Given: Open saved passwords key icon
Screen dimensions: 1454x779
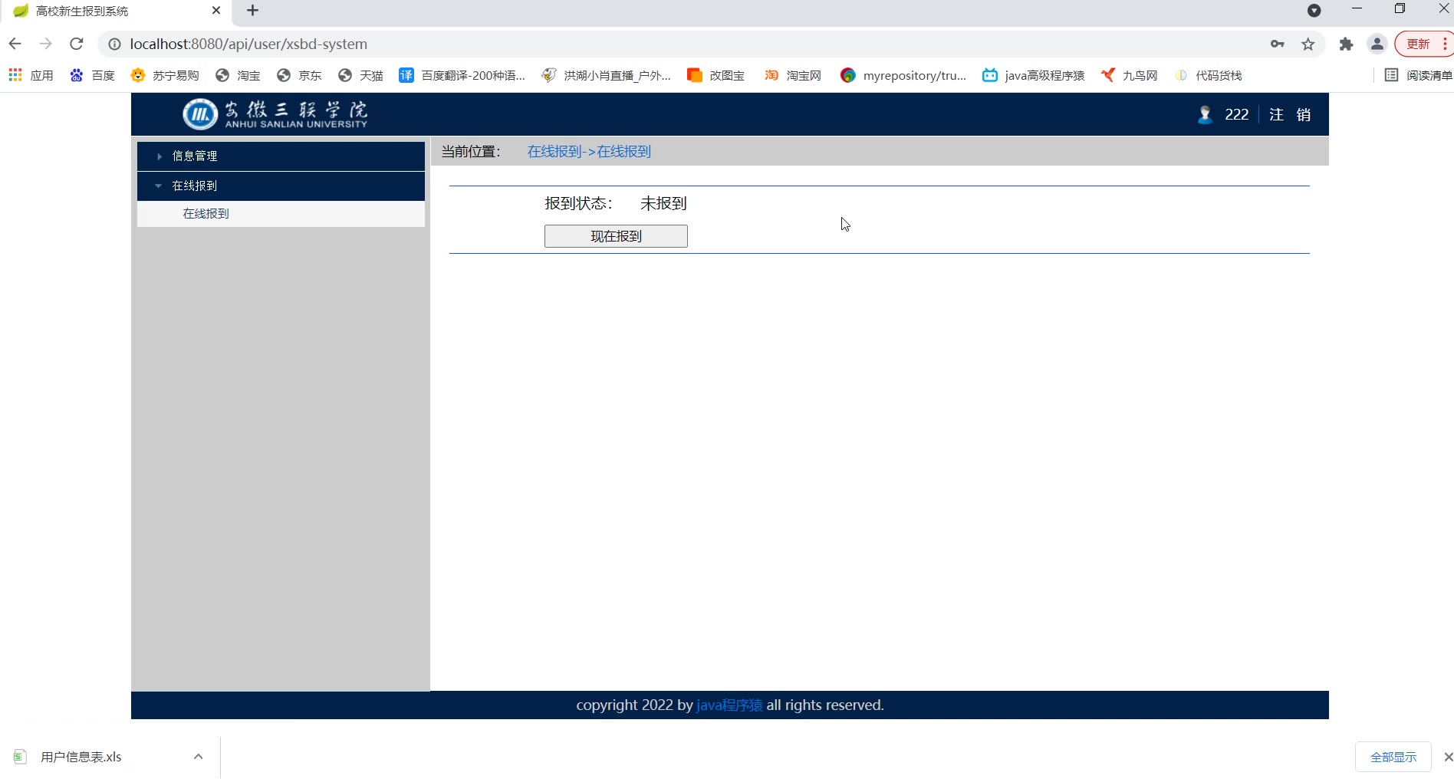Looking at the screenshot, I should pos(1278,44).
